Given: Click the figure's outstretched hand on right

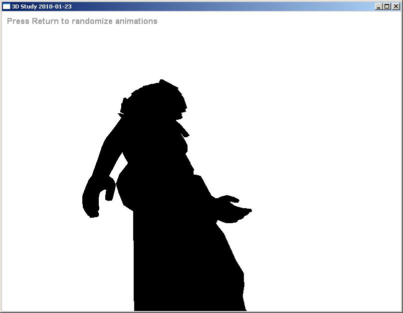Looking at the screenshot, I should point(234,210).
